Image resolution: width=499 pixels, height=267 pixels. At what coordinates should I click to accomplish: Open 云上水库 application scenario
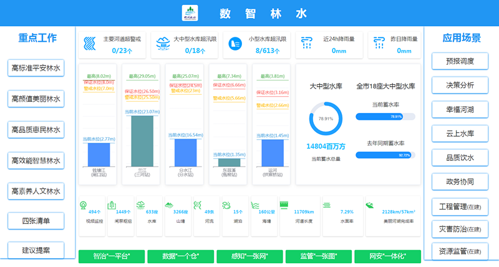click(x=461, y=133)
